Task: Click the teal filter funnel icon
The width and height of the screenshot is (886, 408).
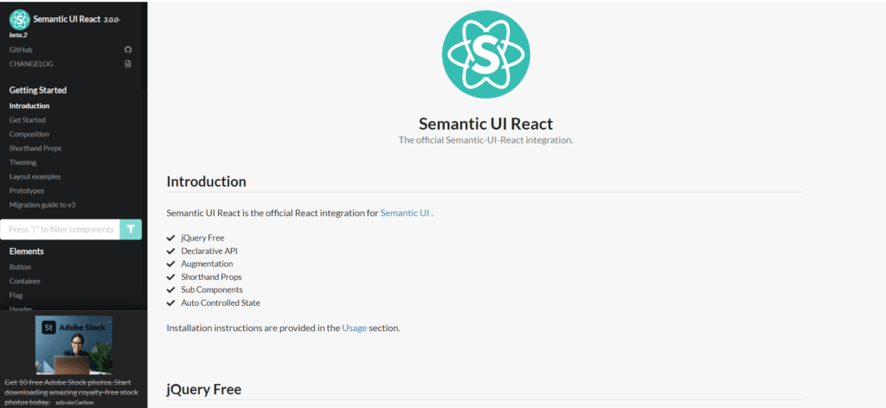Action: [131, 229]
